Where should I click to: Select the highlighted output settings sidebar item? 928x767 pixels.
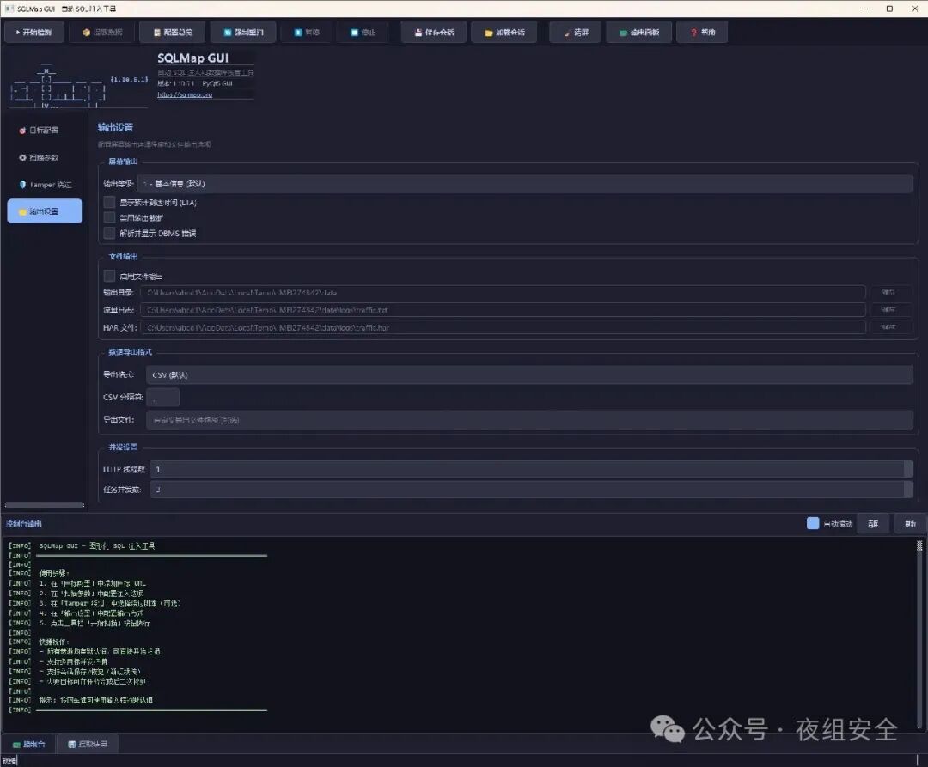coord(45,211)
